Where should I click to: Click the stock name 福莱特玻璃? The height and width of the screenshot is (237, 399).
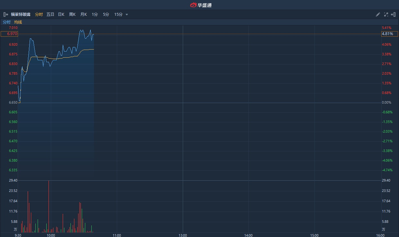[x=21, y=14]
